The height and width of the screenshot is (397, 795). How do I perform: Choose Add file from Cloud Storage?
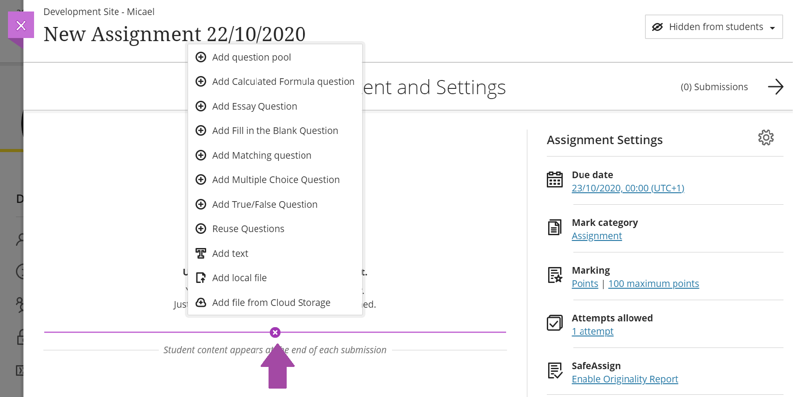click(271, 303)
